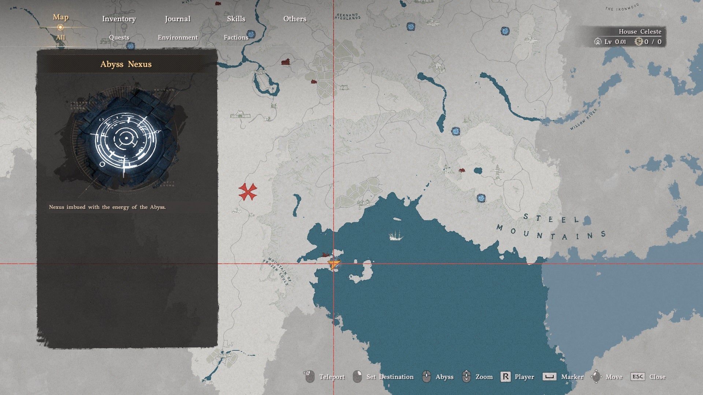Open the Inventory tab

[x=119, y=19]
